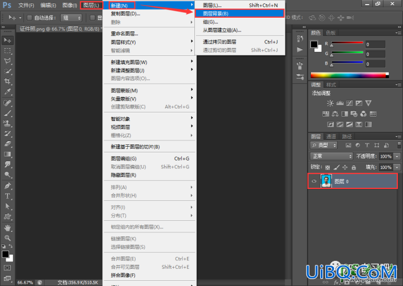Open the 组 auto-select target dropdown
The image size is (403, 286).
[71, 18]
